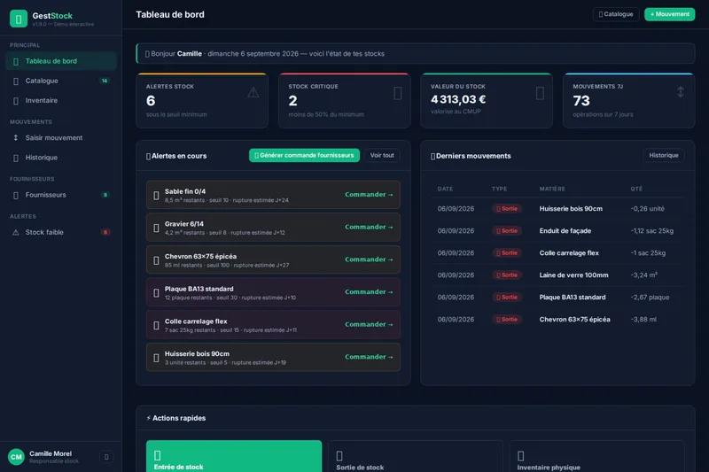Image resolution: width=709 pixels, height=472 pixels.
Task: Click the -3,88 ml quantity value
Action: pos(643,320)
